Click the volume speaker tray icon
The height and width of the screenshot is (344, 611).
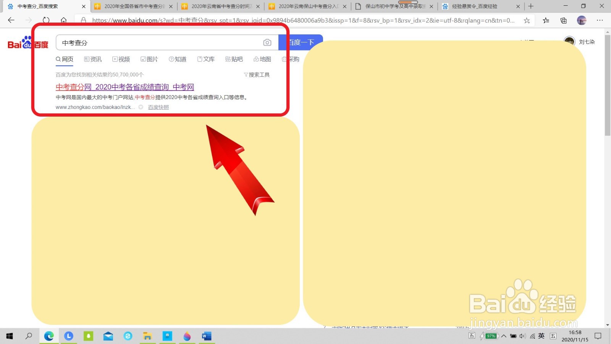click(522, 336)
